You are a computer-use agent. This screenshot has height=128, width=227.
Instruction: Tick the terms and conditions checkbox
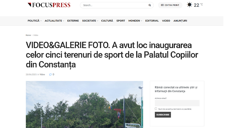click(x=156, y=109)
